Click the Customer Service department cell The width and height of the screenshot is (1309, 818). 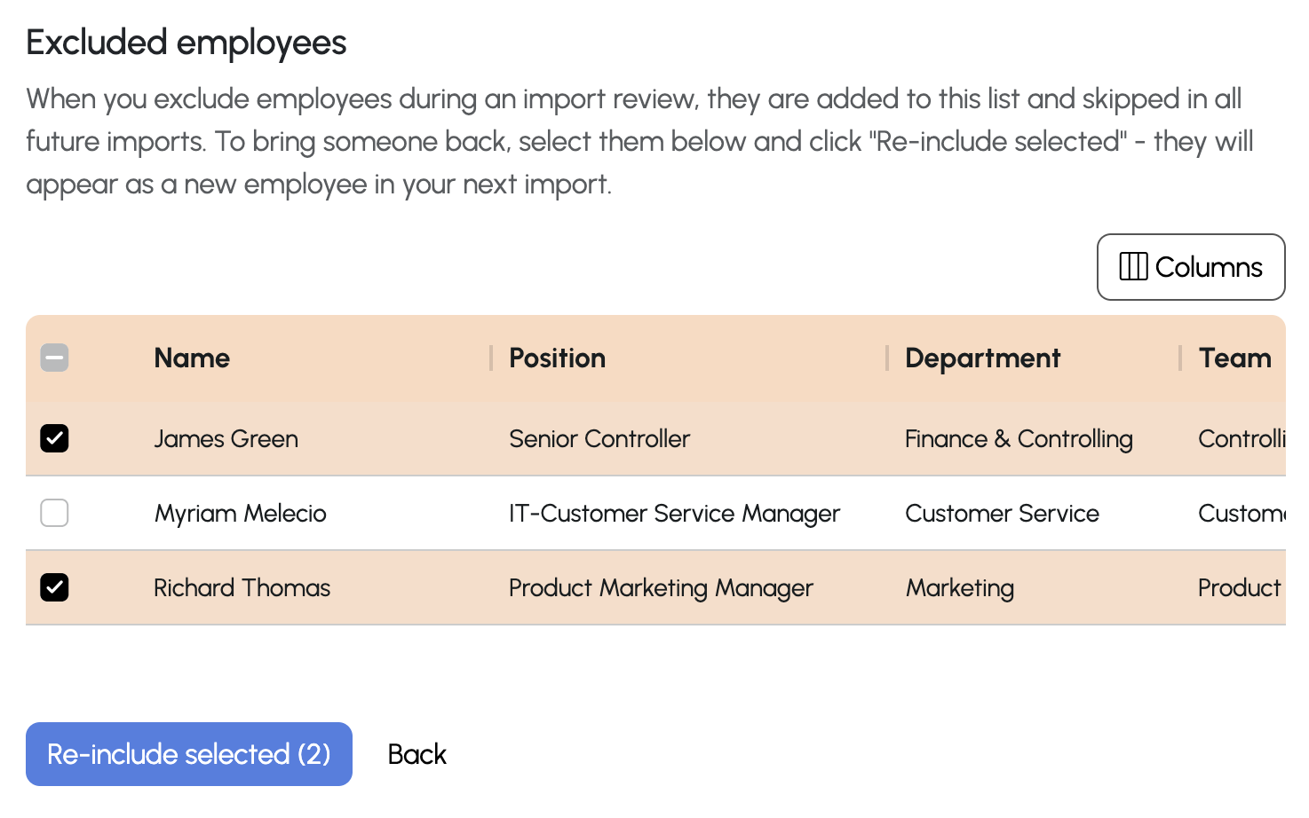[x=1002, y=514]
